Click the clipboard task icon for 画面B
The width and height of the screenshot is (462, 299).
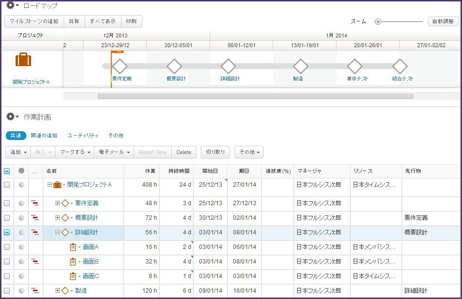[73, 262]
